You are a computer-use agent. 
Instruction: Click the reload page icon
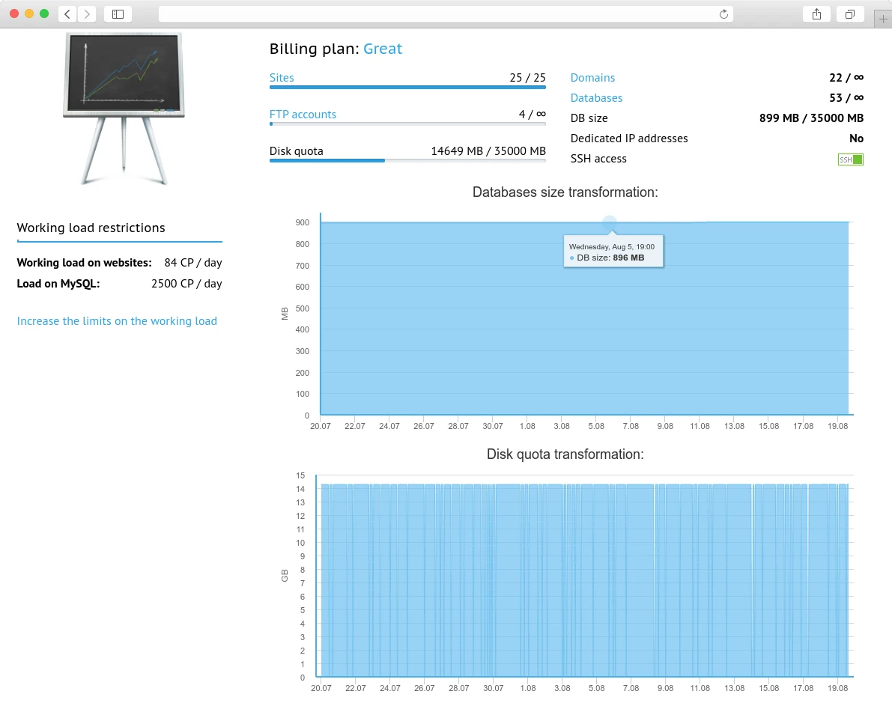[723, 14]
